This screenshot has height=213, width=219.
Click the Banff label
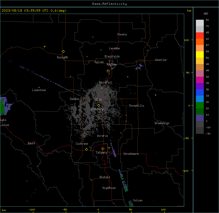coord(32,143)
